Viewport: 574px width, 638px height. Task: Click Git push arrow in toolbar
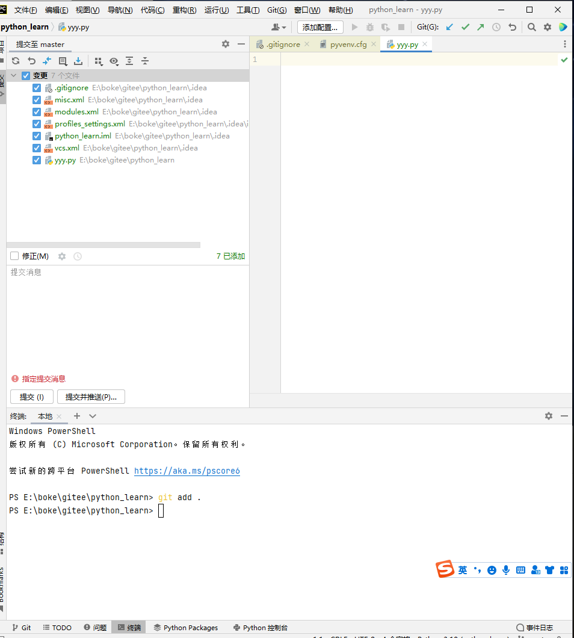coord(481,27)
